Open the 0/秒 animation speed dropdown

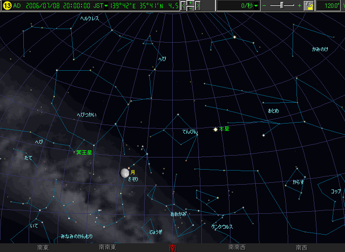coord(256,6)
